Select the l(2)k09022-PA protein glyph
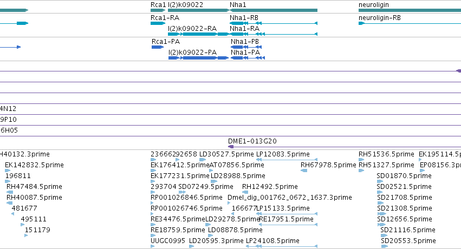 (x=198, y=58)
